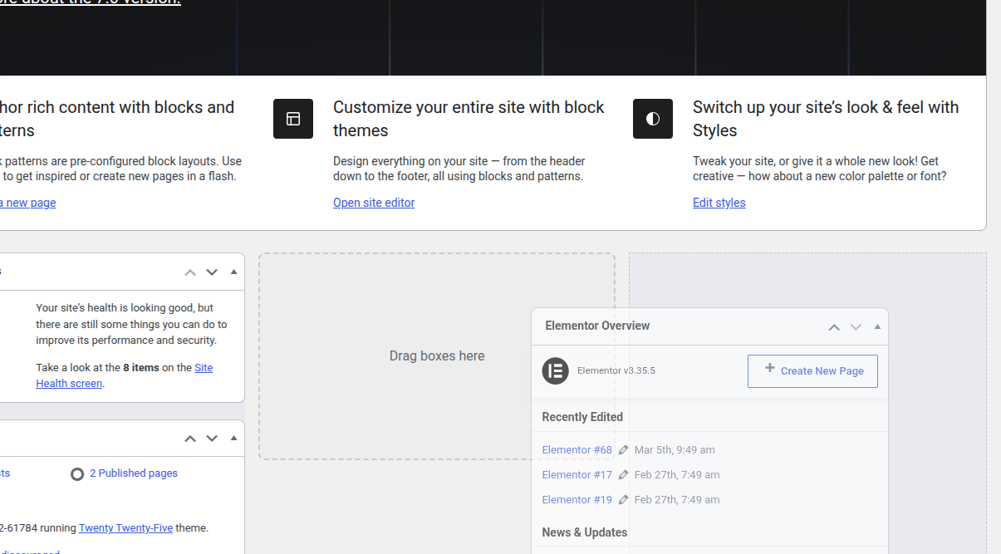The image size is (1001, 554).
Task: Click the Elementor logo icon
Action: coord(555,370)
